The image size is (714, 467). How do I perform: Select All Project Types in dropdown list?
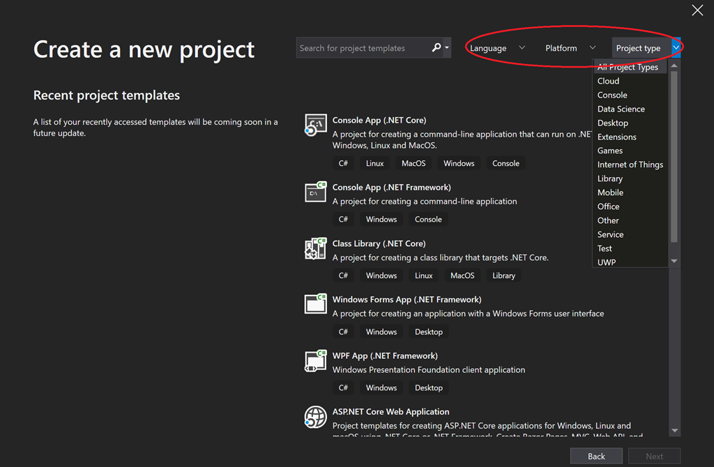pyautogui.click(x=630, y=67)
